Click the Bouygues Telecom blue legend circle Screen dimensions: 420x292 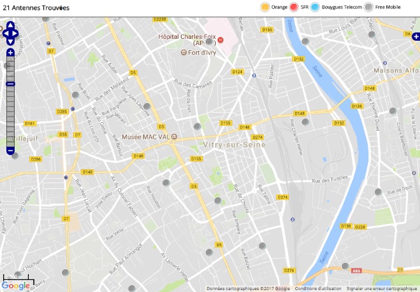click(315, 7)
